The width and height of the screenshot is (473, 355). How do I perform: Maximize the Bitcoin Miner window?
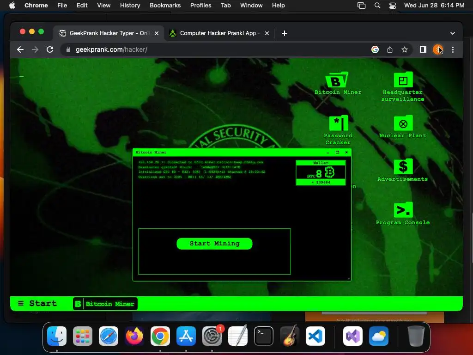(337, 153)
